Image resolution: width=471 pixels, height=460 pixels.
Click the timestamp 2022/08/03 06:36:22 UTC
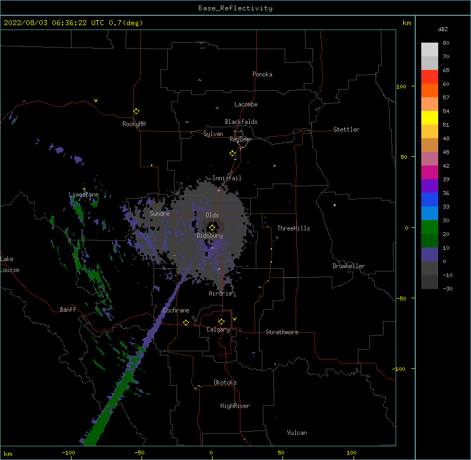[x=54, y=23]
